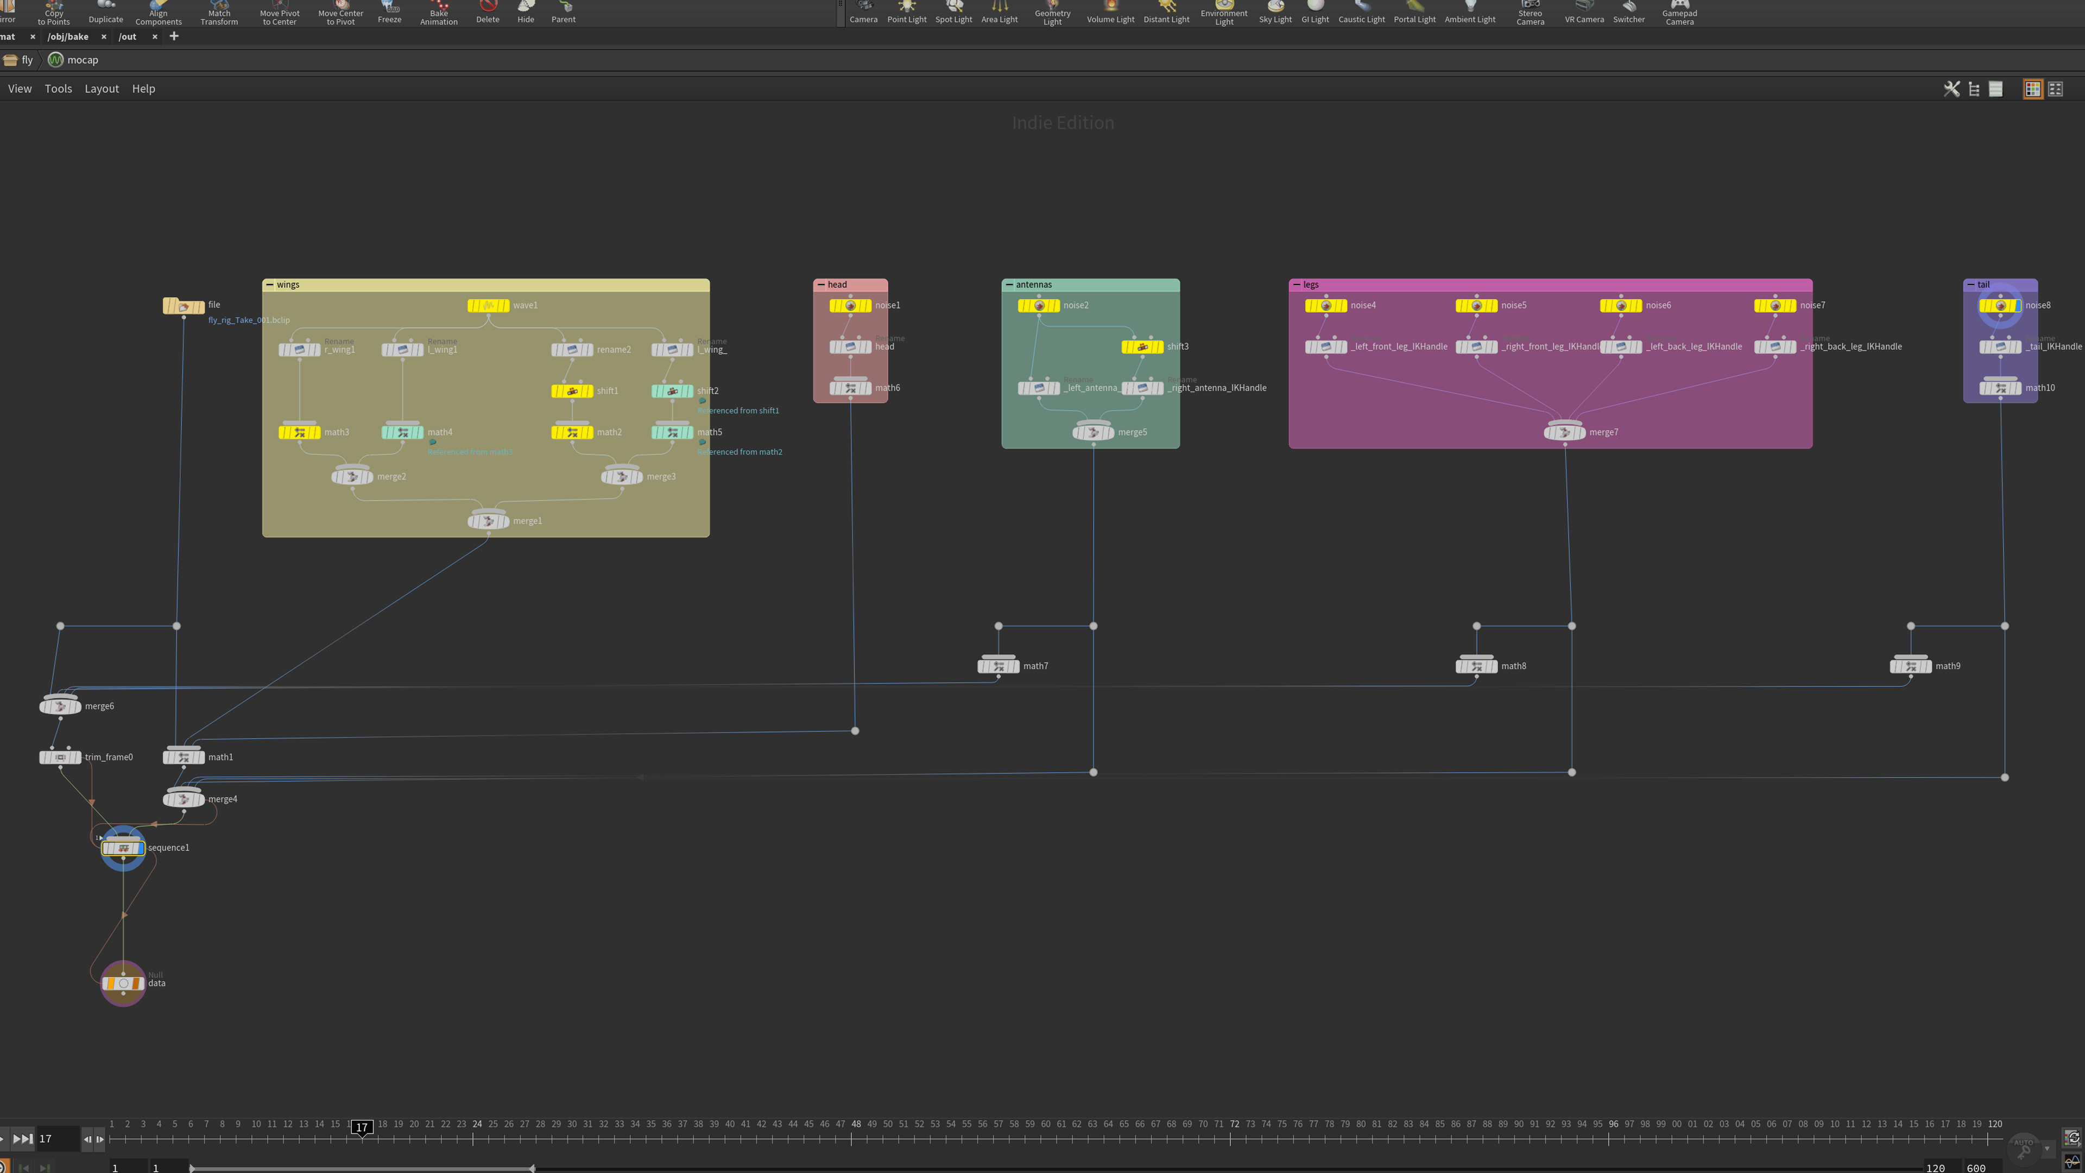Click the Caustic Light shelf tool
This screenshot has height=1173, width=2085.
[x=1361, y=12]
